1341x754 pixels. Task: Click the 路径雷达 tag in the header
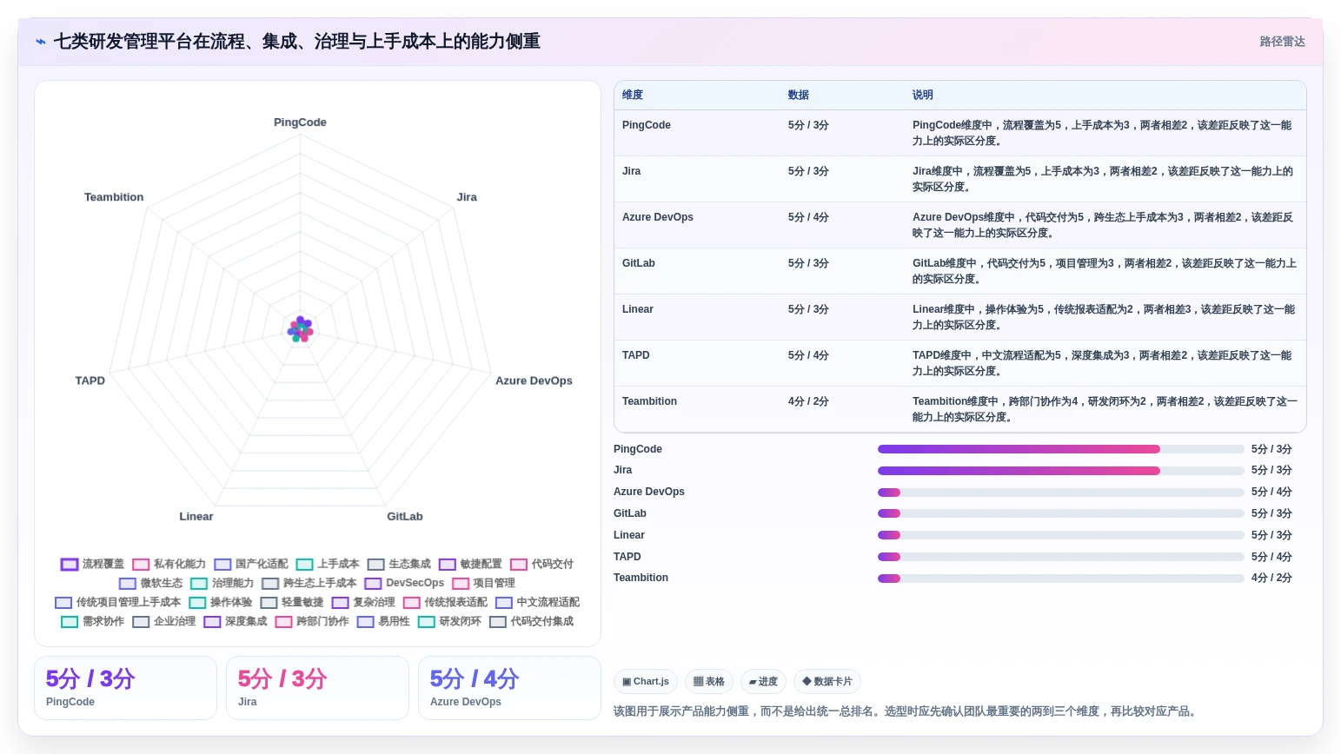pos(1283,42)
